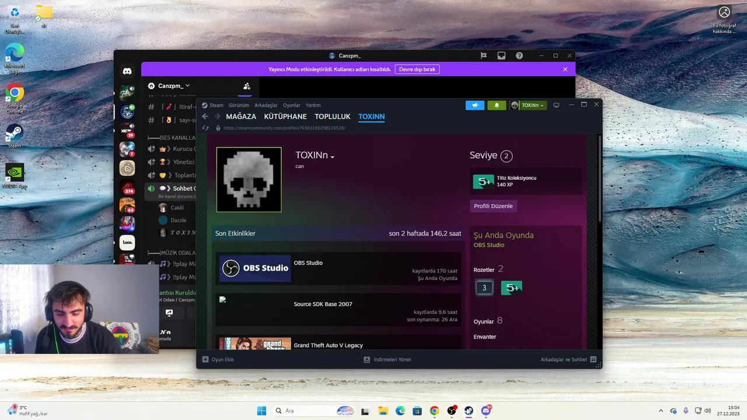Open the Source SDK Base 2007 entry
Image resolution: width=747 pixels, height=420 pixels.
(323, 304)
